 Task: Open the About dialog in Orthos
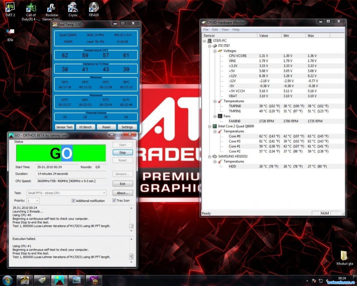(x=123, y=193)
